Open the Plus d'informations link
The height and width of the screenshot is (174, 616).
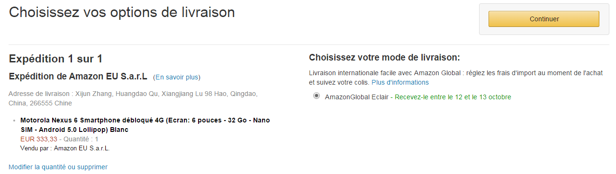(x=400, y=82)
